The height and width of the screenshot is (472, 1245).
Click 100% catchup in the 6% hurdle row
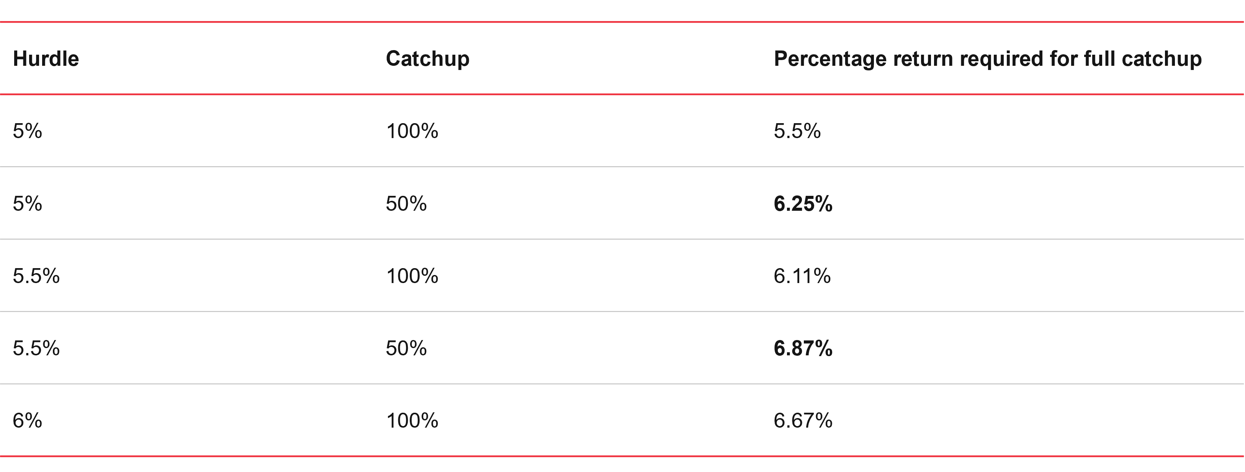tap(412, 421)
